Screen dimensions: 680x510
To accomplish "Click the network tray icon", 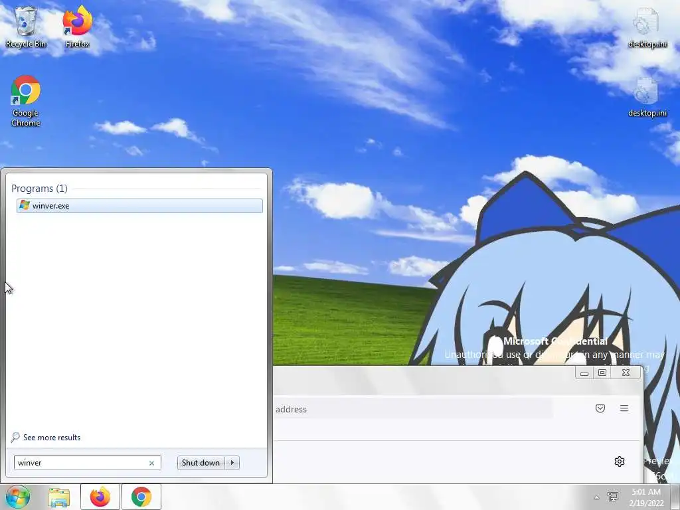I will pyautogui.click(x=613, y=497).
